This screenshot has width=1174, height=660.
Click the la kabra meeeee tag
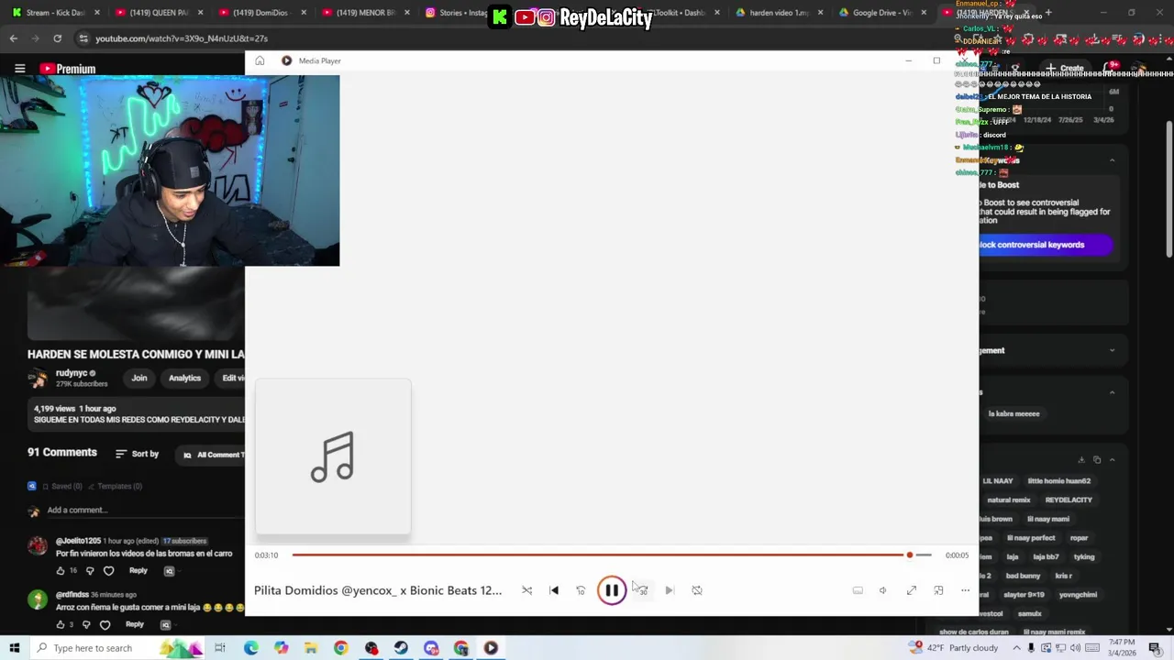point(1013,414)
